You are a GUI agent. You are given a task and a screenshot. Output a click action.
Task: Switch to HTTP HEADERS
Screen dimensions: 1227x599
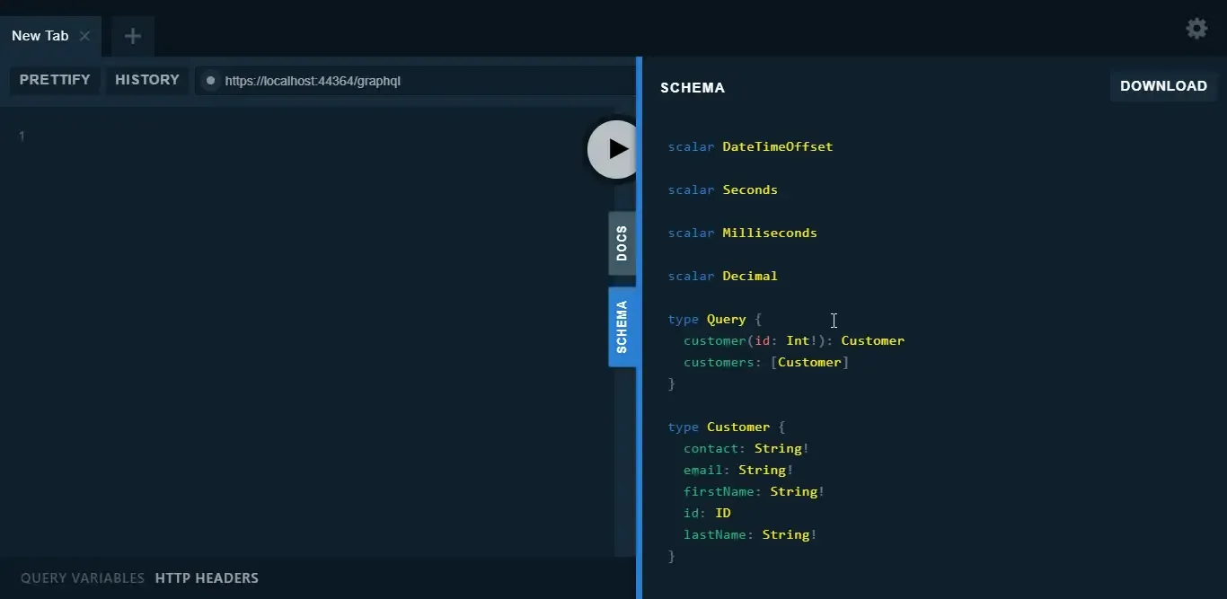click(x=207, y=577)
